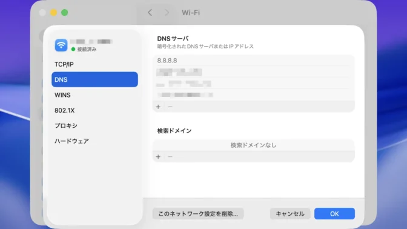The image size is (407, 229).
Task: Click the キャンセル button
Action: tap(290, 214)
